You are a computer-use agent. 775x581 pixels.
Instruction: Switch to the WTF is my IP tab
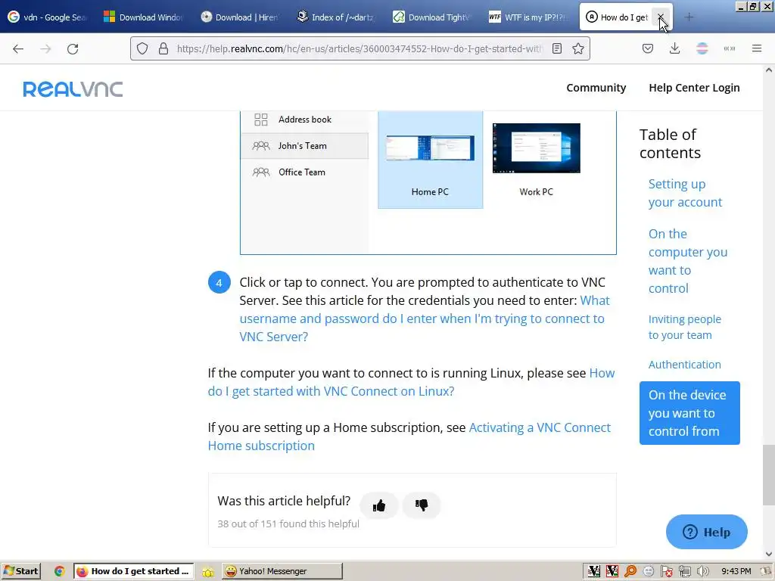(x=528, y=17)
